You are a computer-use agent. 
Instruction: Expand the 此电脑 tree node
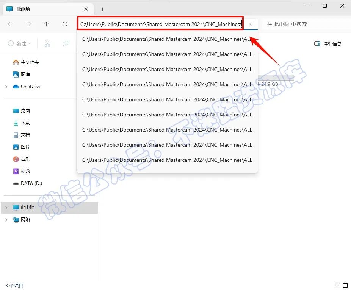click(6, 208)
